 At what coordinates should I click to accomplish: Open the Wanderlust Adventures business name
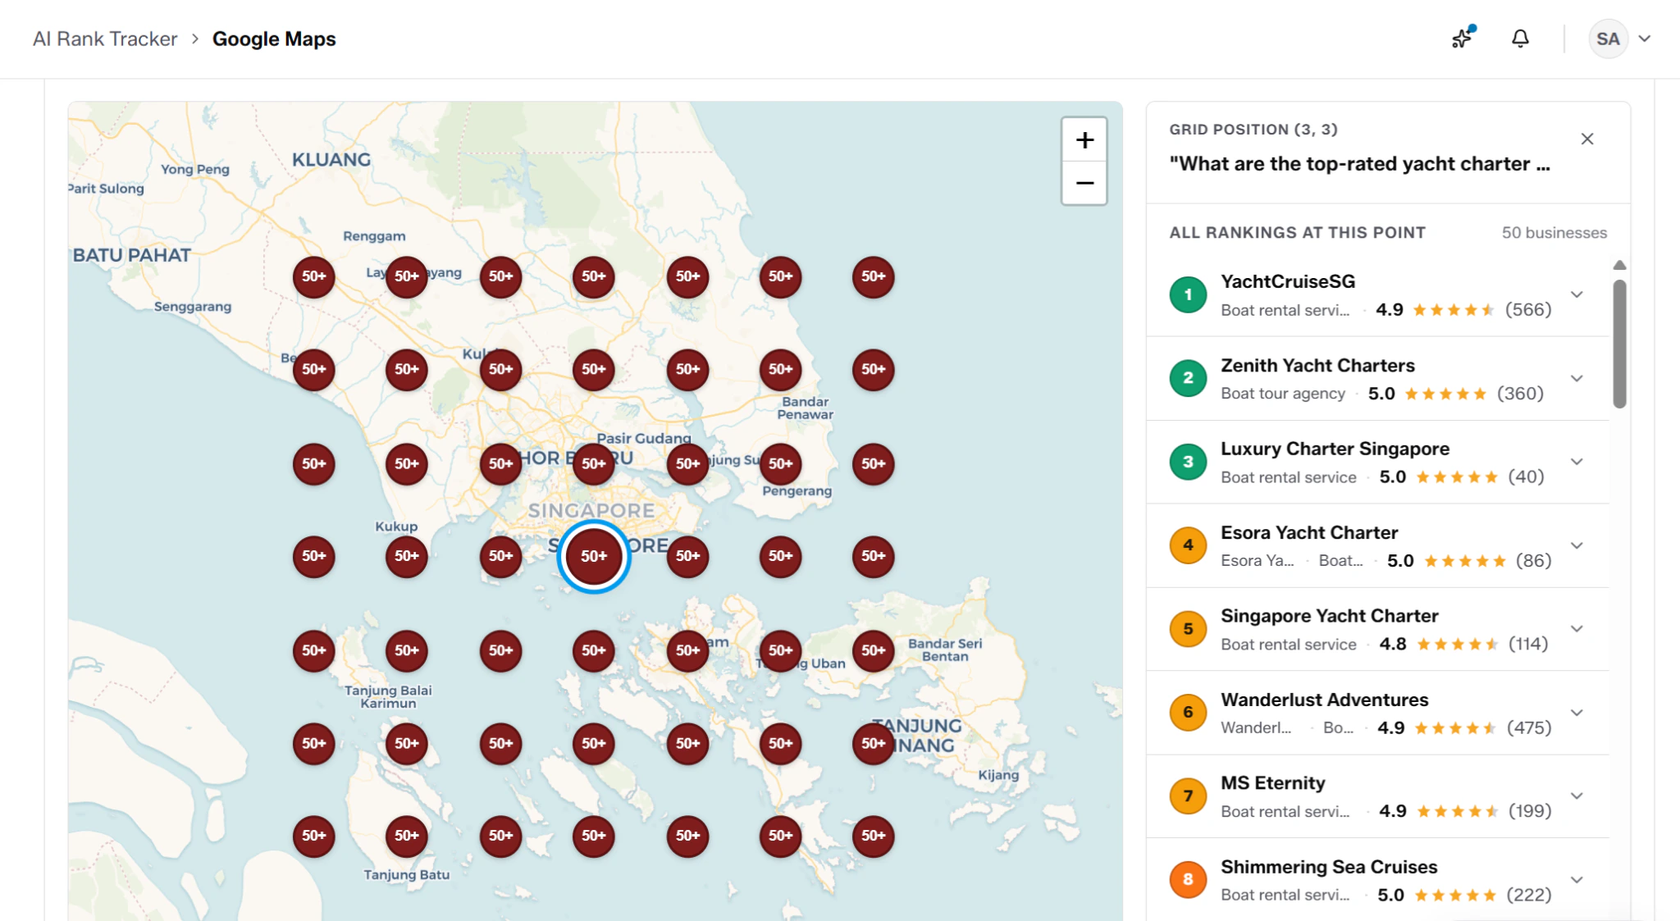1324,700
